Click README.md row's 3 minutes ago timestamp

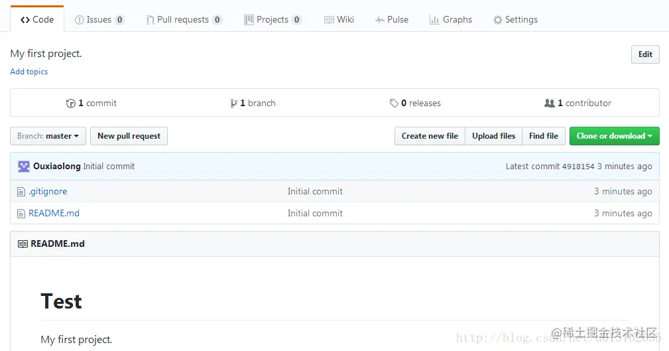623,213
